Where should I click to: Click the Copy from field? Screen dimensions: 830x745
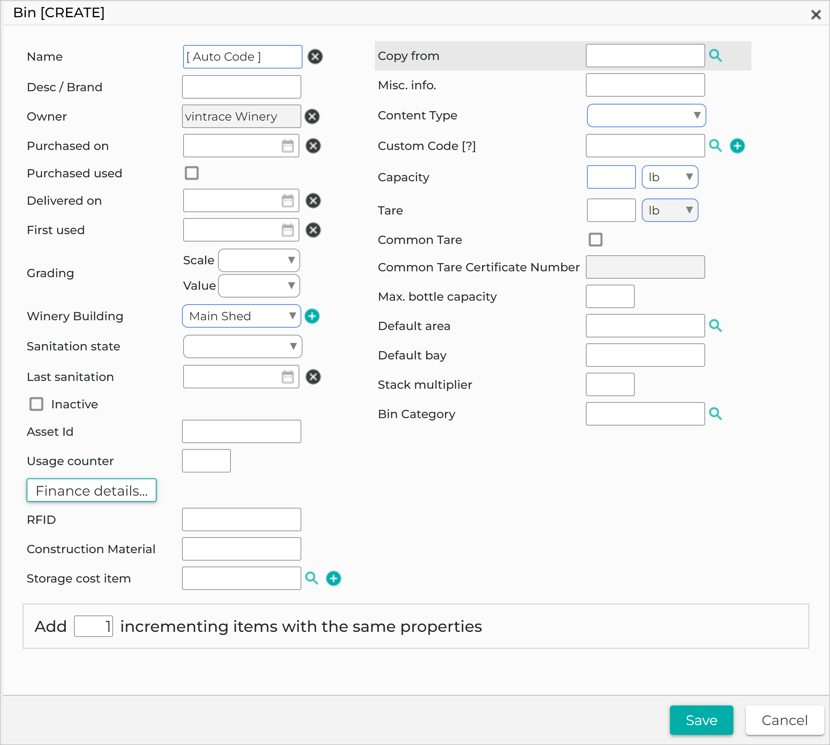point(645,56)
